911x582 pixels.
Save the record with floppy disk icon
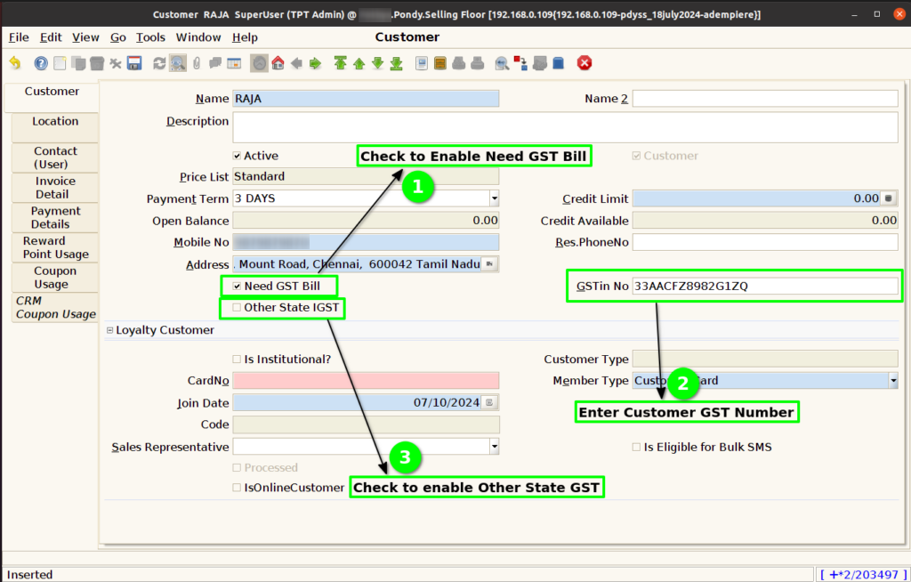(134, 63)
